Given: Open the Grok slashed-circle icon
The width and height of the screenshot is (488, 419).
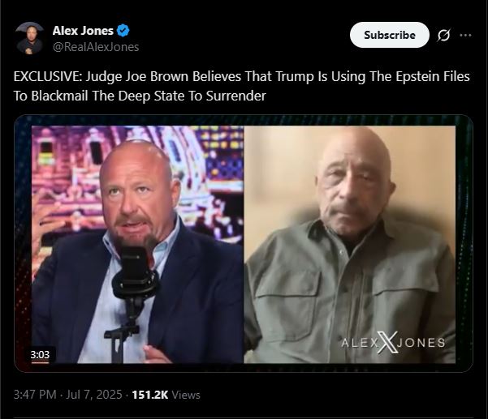Looking at the screenshot, I should [443, 35].
